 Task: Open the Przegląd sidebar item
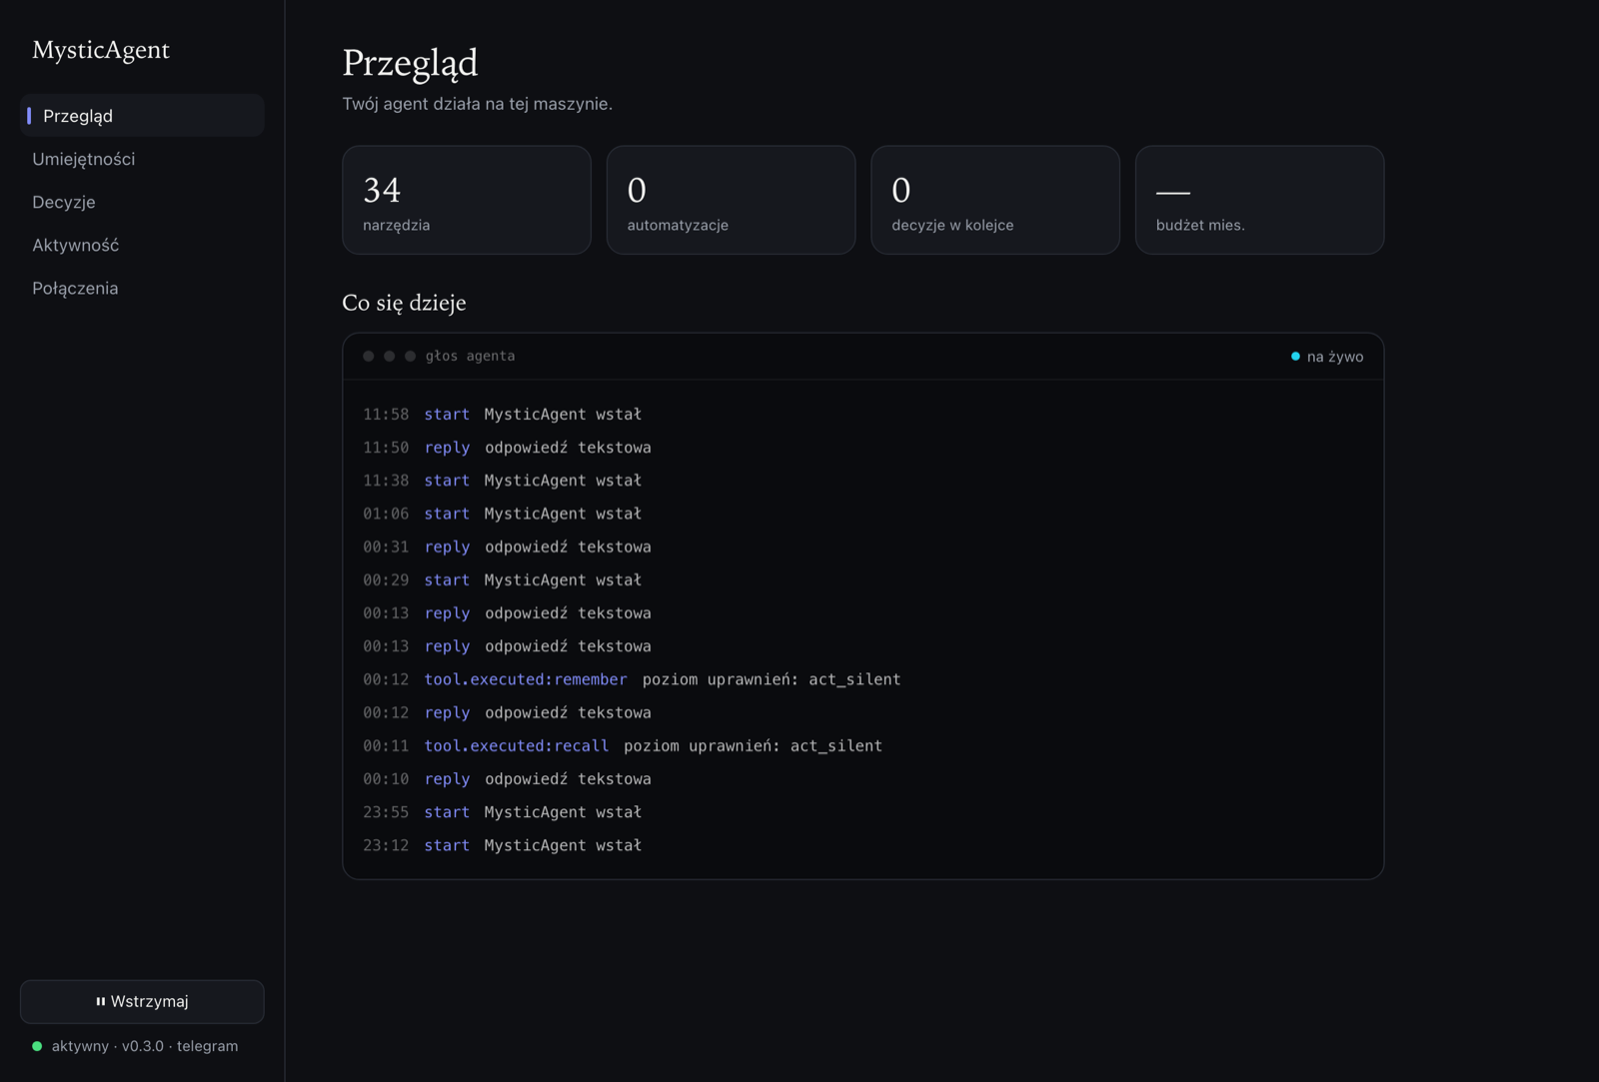click(142, 116)
